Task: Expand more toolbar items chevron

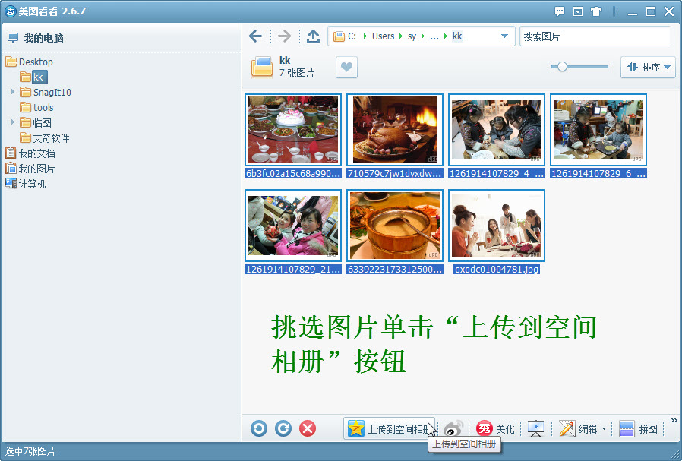Action: pos(674,420)
